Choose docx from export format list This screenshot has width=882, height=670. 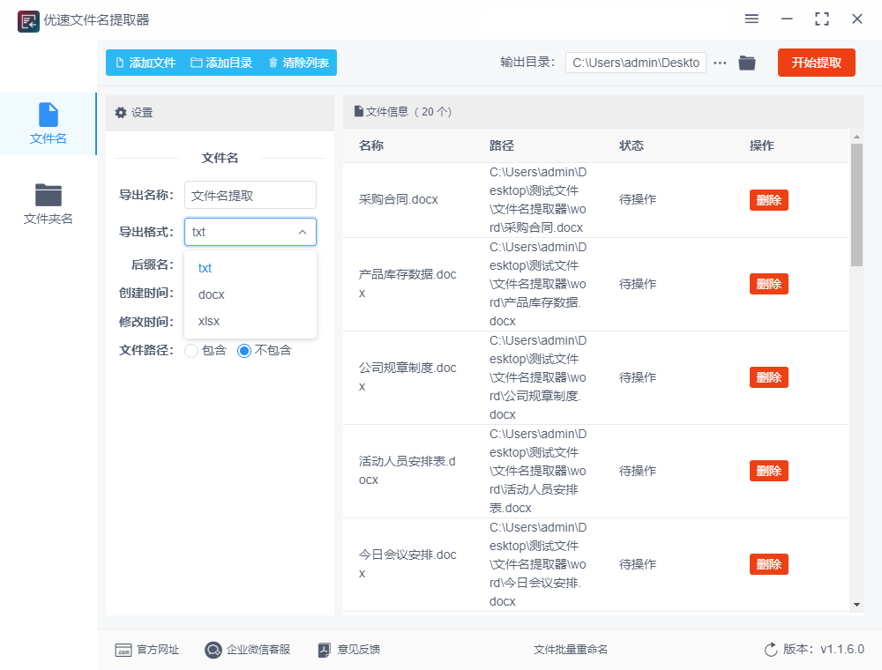(x=212, y=294)
